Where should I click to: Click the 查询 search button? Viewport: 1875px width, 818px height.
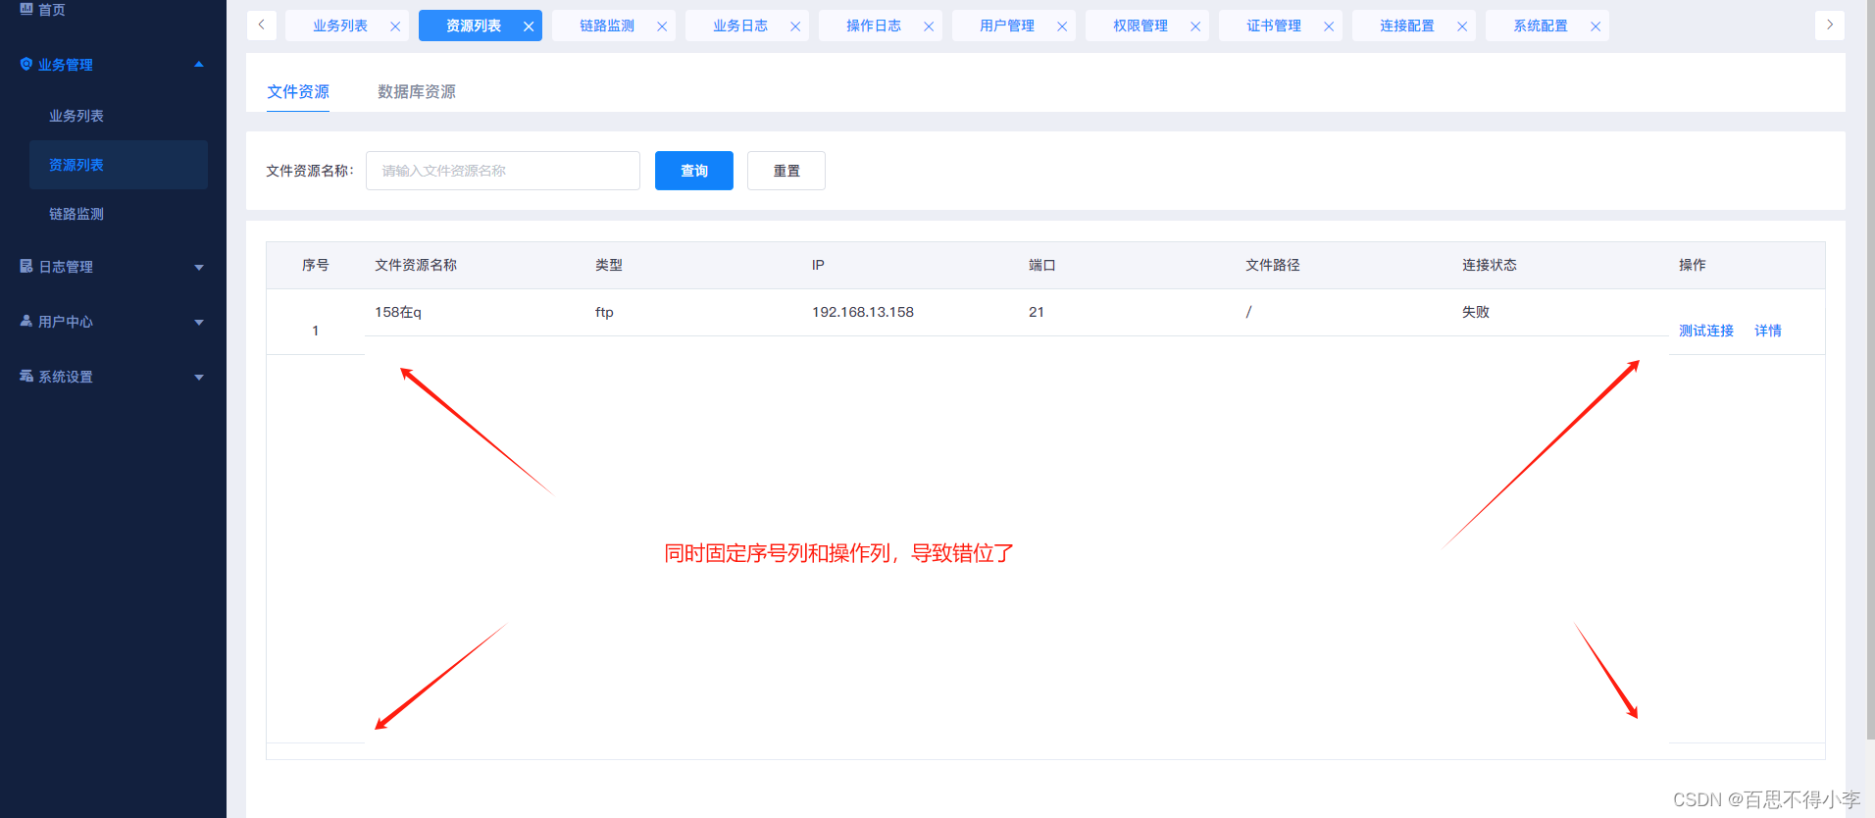coord(694,171)
